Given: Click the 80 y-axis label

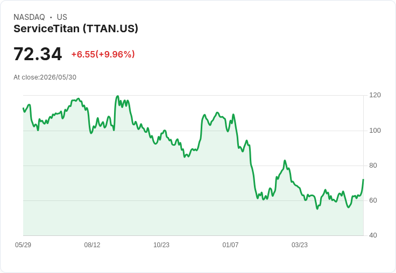Looking at the screenshot, I should click(373, 166).
